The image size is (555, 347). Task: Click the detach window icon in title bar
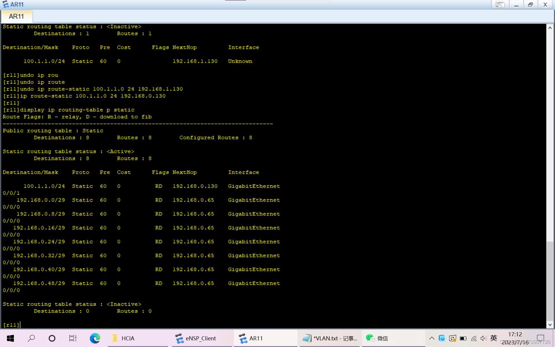tap(500, 5)
